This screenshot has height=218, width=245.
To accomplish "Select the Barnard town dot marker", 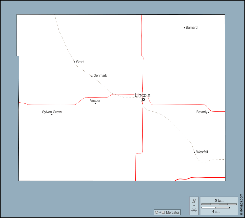I will click(184, 28).
